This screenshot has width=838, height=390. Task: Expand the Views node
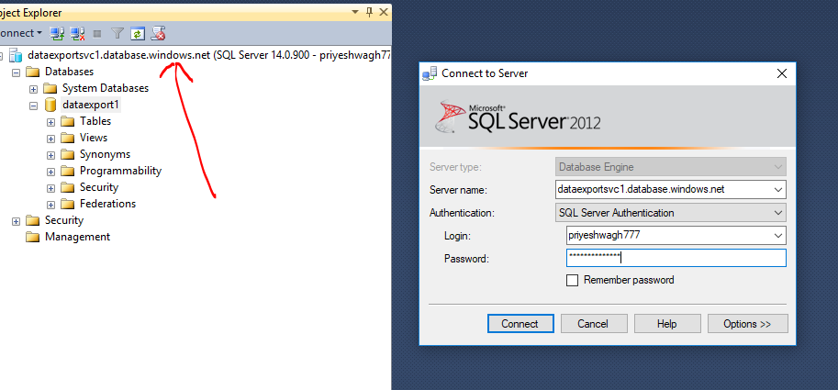pos(50,139)
